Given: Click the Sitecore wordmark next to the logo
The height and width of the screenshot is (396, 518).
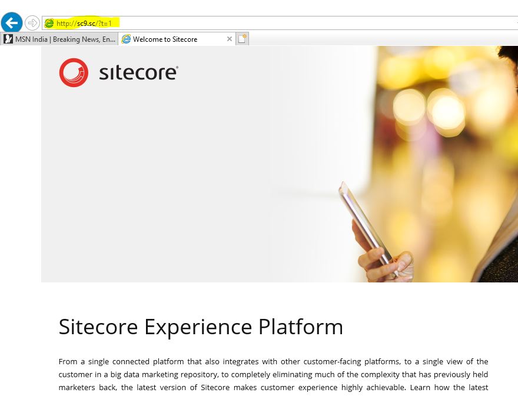Looking at the screenshot, I should click(138, 72).
